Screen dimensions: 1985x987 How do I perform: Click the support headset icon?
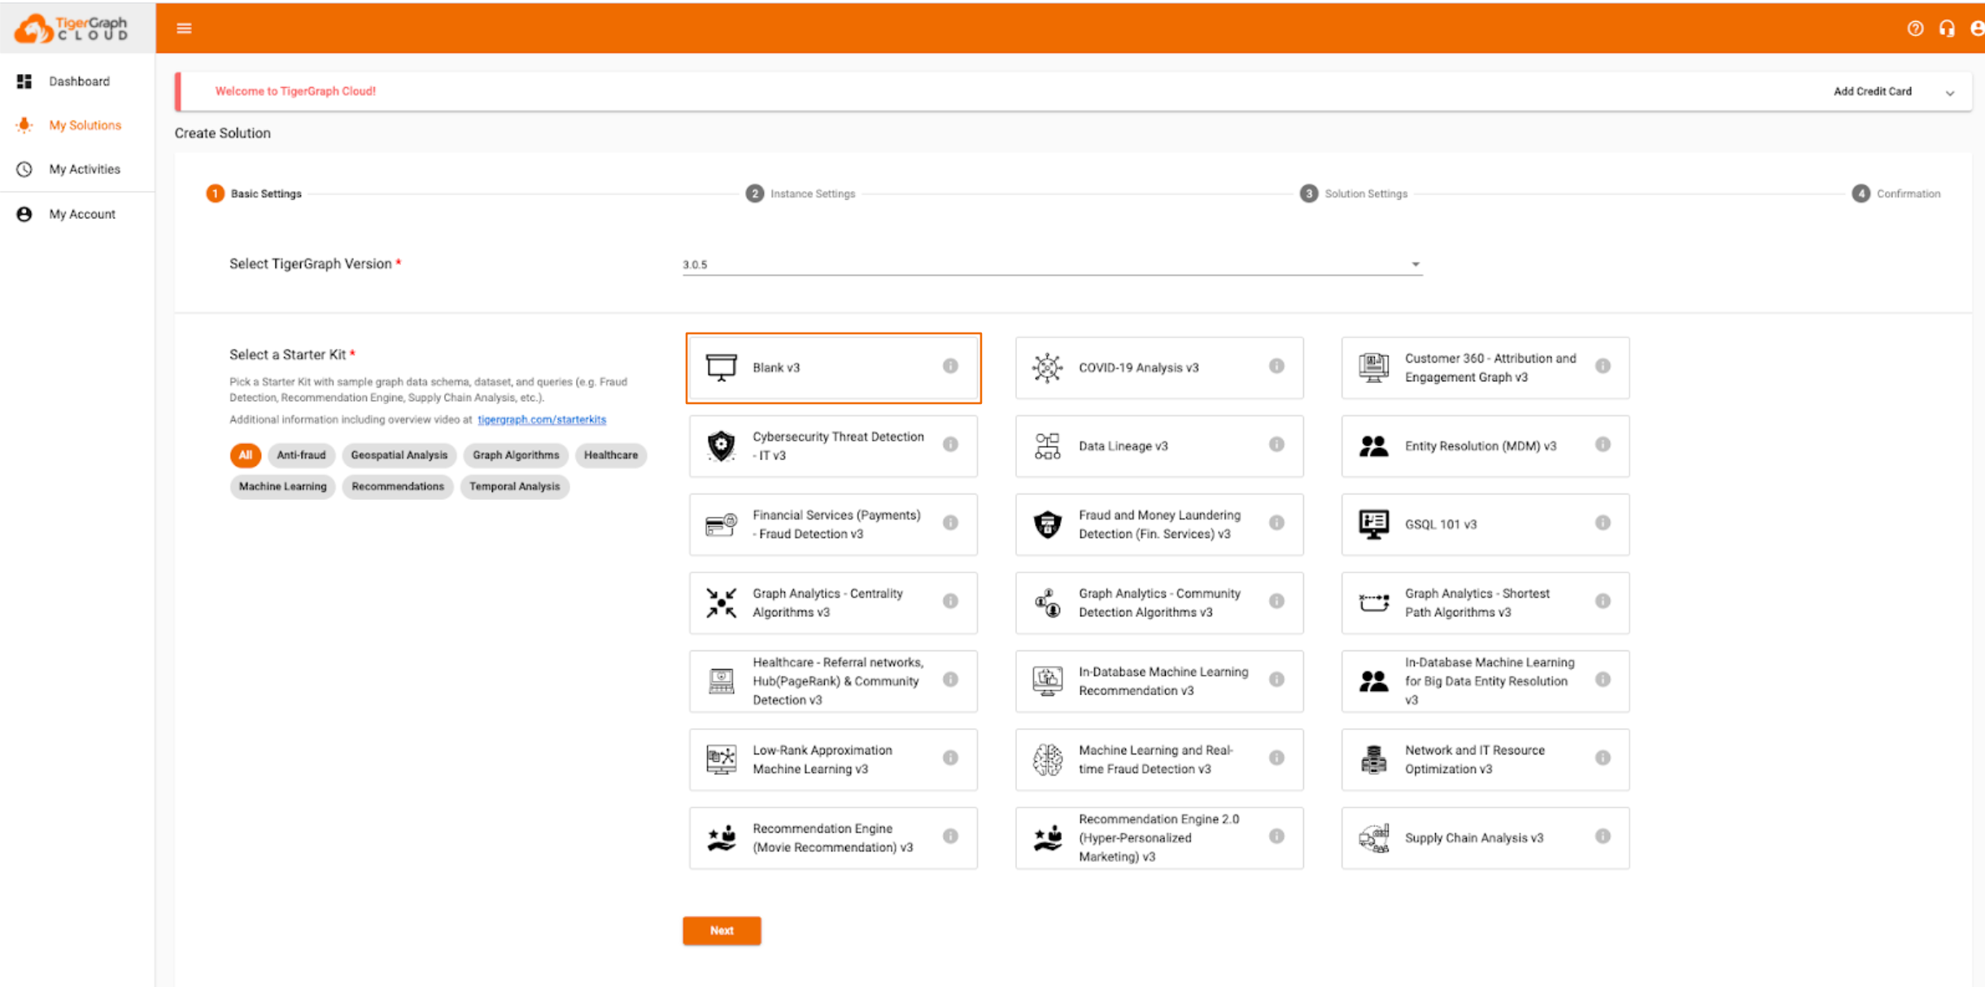point(1947,28)
